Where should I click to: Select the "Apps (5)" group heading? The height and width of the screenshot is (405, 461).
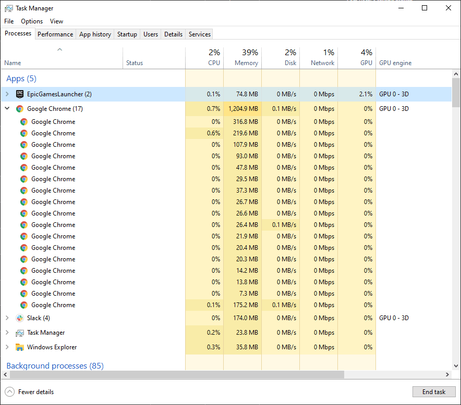[x=21, y=79]
